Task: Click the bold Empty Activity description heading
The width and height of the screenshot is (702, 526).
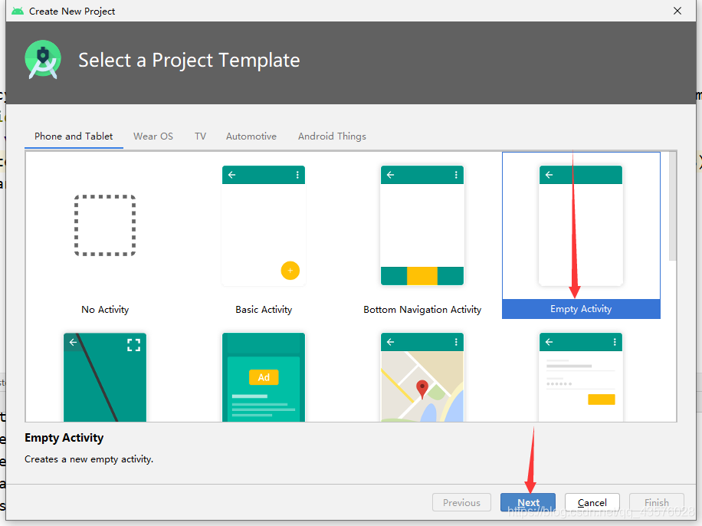Action: click(64, 438)
